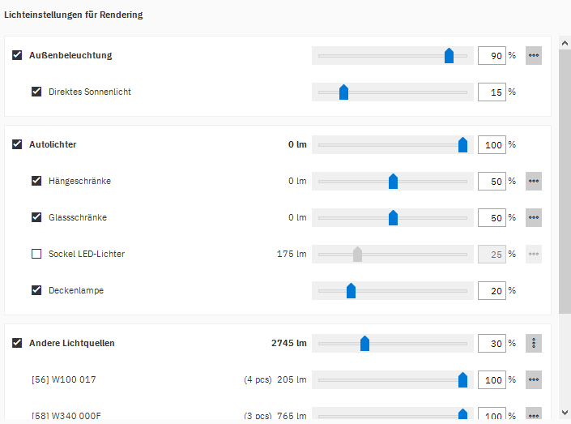571x424 pixels.
Task: Click the Außenbeleuchtung slider handle
Action: (x=449, y=56)
